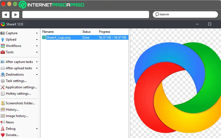Click the browser address bar
The image size is (221, 138).
click(x=86, y=15)
